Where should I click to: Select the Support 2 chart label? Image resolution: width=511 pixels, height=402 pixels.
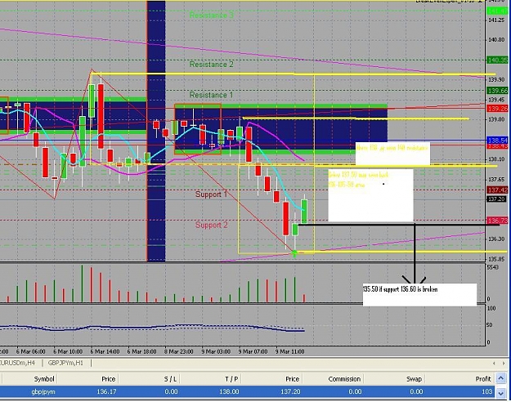point(211,226)
